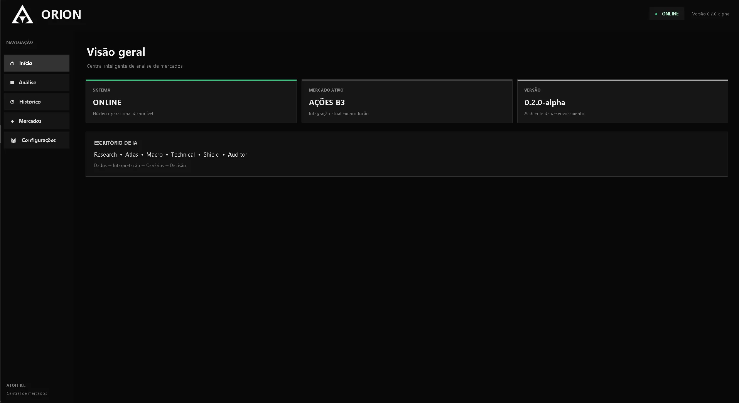739x403 pixels.
Task: Click 'Central de mercados' footer text
Action: pyautogui.click(x=27, y=393)
